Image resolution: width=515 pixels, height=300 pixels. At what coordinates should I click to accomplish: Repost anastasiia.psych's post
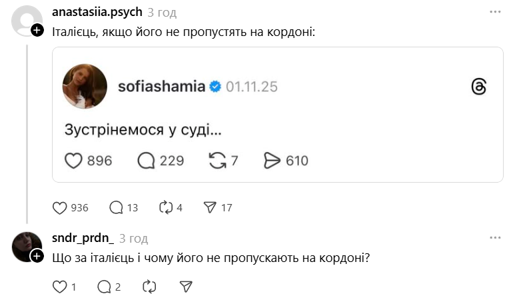point(166,207)
